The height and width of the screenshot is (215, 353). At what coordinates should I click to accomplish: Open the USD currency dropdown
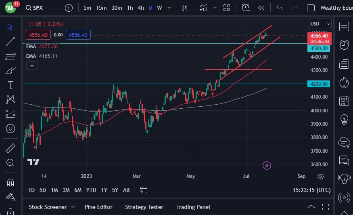click(x=320, y=24)
